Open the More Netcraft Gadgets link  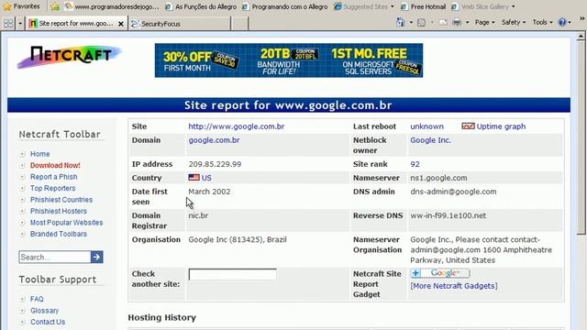(x=454, y=286)
